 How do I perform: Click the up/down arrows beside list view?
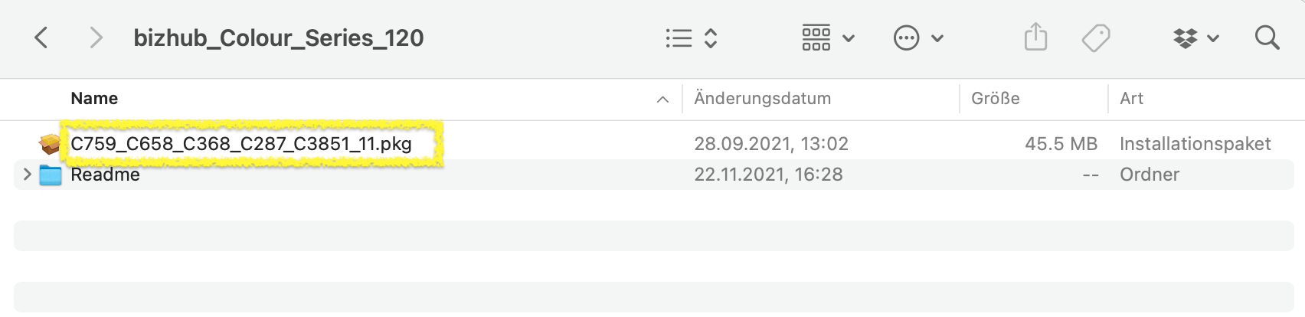tap(711, 38)
